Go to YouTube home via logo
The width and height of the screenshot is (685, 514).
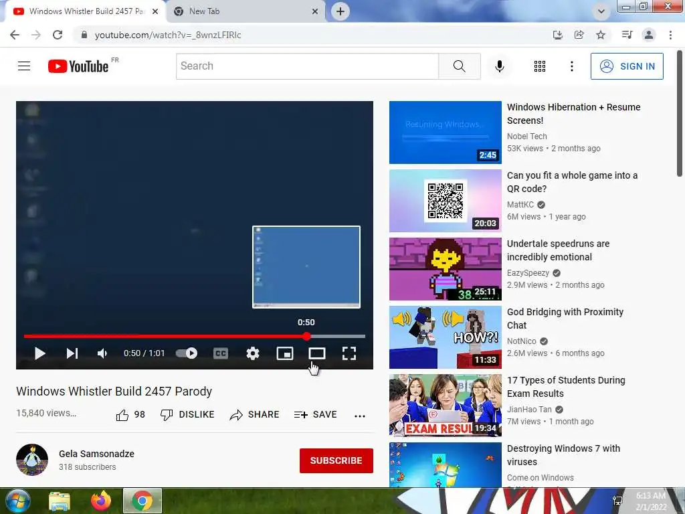click(78, 66)
